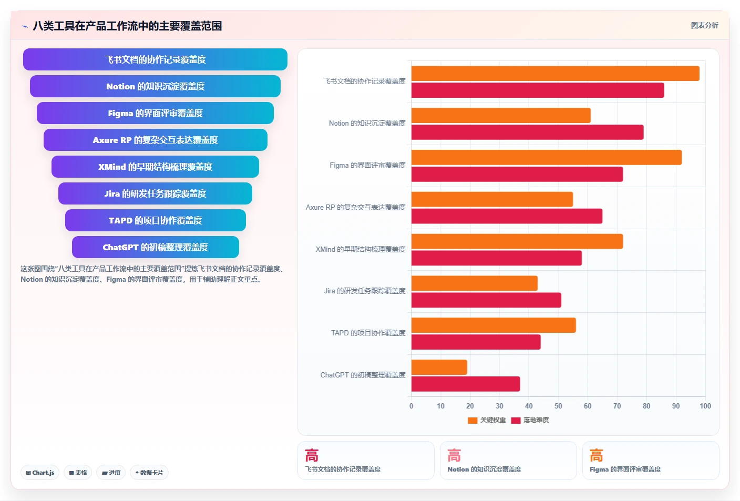Click the orange 关键权重 bar for ChatGPT

[x=439, y=367]
